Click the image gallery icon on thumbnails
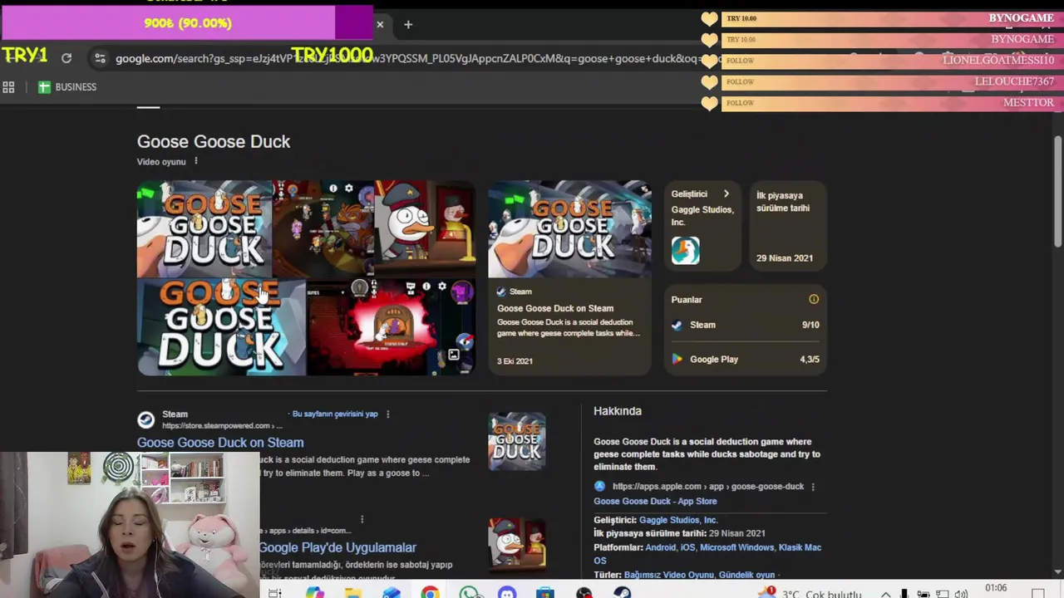This screenshot has height=598, width=1064. pyautogui.click(x=454, y=355)
